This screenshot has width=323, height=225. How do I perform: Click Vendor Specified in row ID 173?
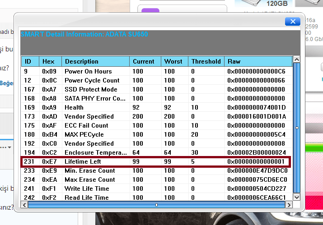coord(89,117)
